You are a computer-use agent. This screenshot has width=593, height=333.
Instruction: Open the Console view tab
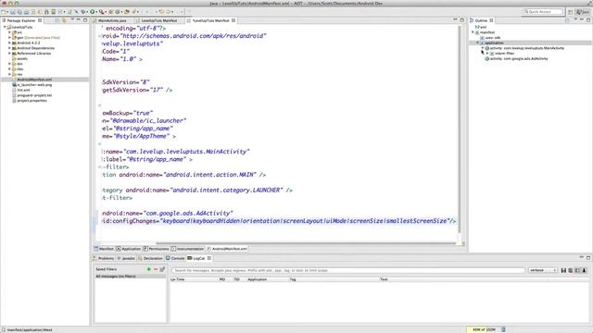point(175,258)
